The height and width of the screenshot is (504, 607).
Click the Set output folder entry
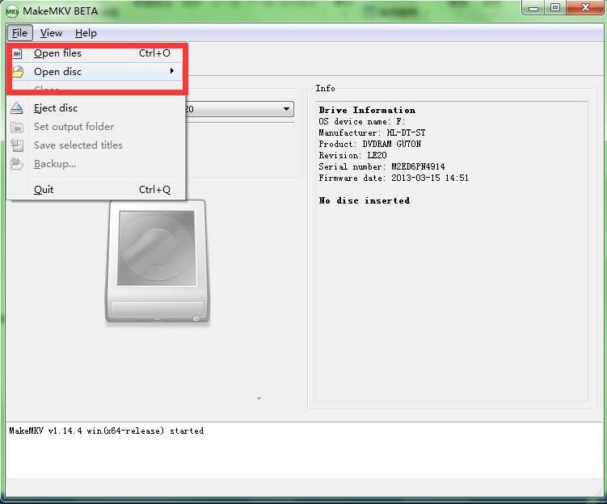(x=97, y=127)
